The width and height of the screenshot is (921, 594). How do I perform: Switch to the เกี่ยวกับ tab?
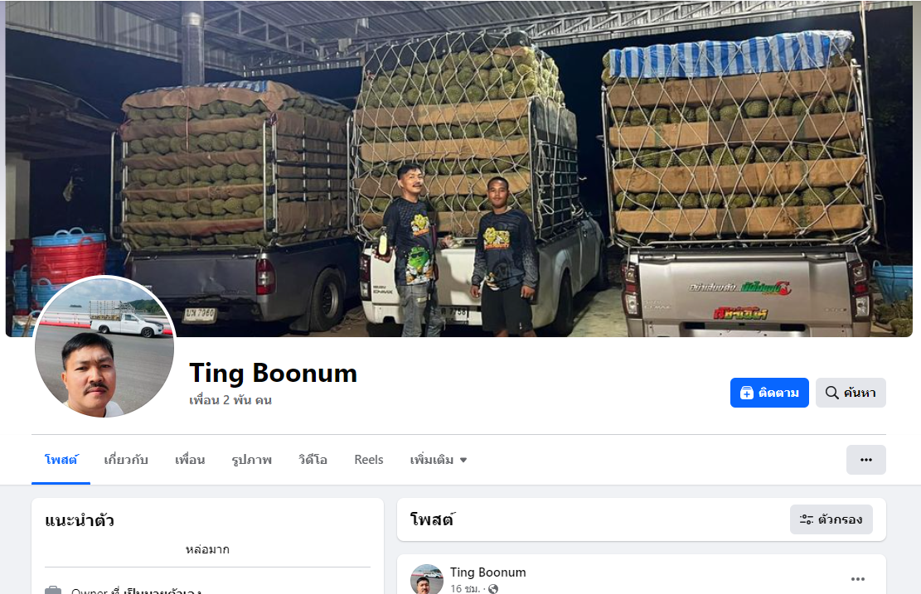point(126,460)
